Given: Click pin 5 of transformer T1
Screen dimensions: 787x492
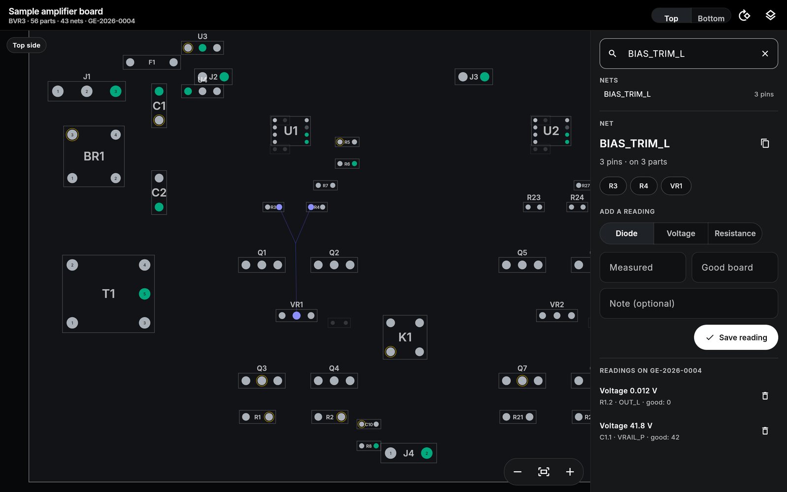Looking at the screenshot, I should [145, 294].
